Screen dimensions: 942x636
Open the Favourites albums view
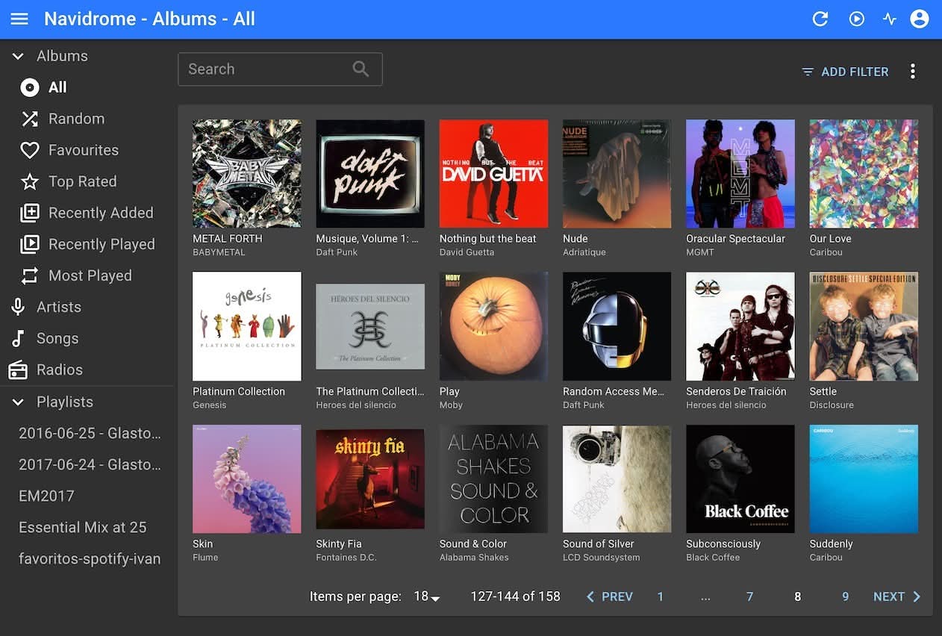click(87, 150)
